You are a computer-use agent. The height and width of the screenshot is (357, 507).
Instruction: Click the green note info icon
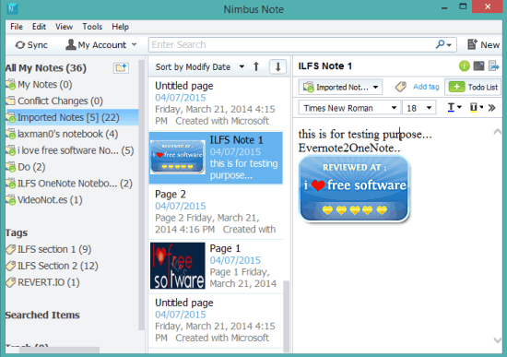[464, 66]
